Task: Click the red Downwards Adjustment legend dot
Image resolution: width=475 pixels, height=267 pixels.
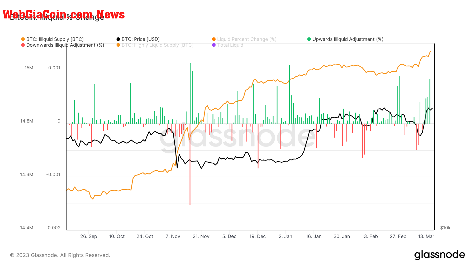Action: (x=23, y=45)
